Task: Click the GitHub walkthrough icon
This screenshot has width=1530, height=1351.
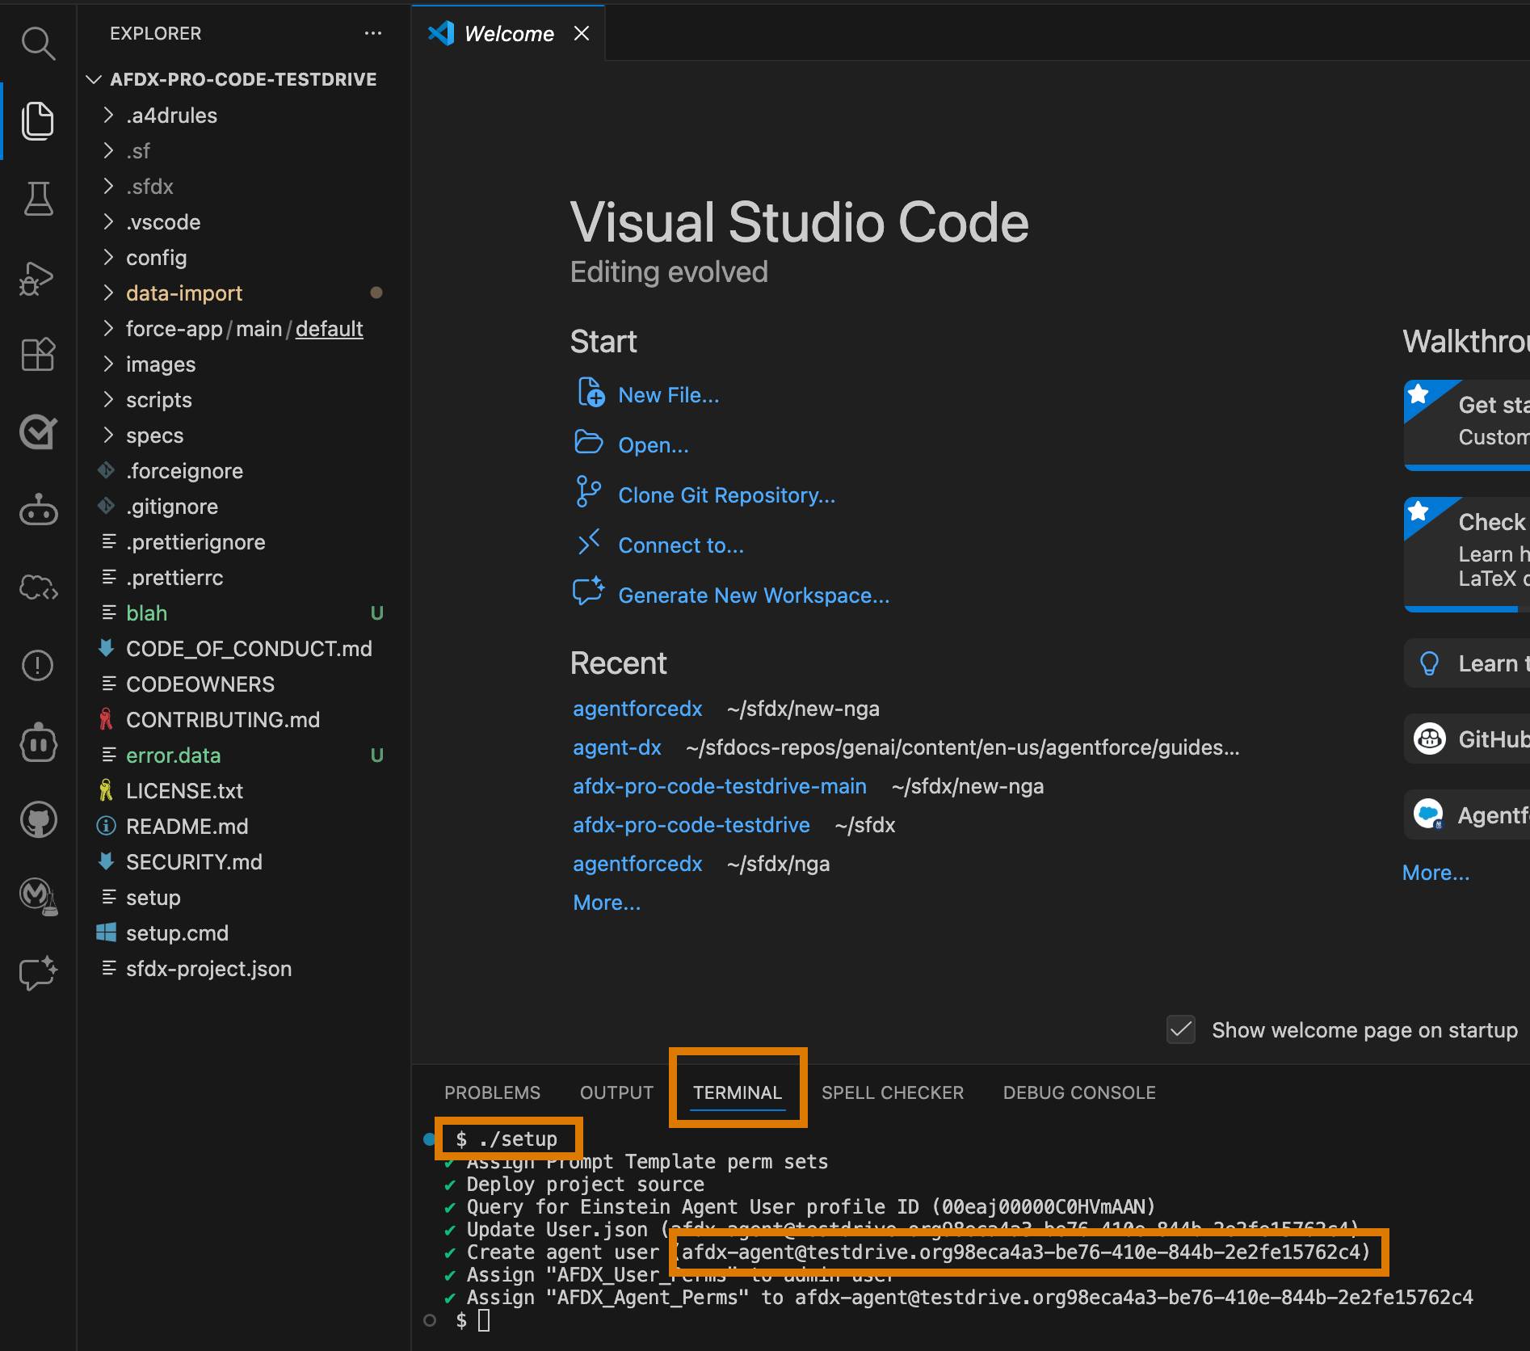Action: (x=1429, y=739)
